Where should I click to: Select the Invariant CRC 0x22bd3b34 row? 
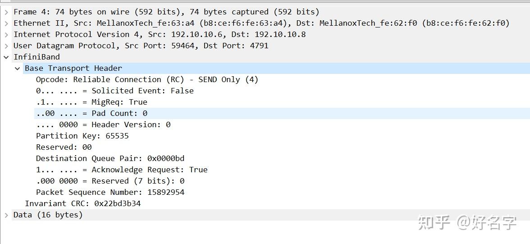pos(82,203)
